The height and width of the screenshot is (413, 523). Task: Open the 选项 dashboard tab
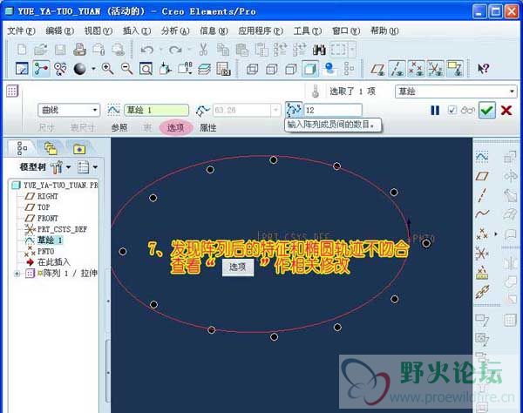click(175, 127)
